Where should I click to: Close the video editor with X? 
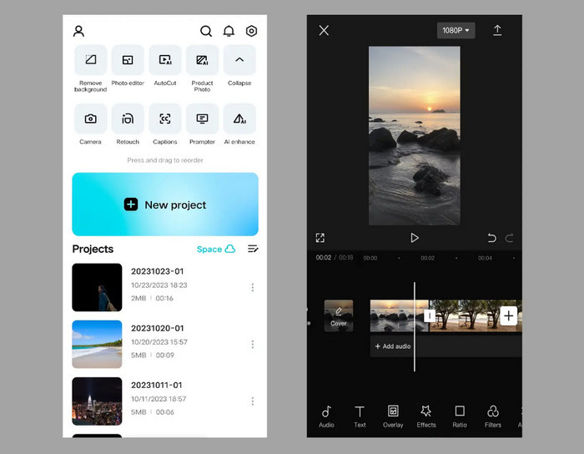pos(324,30)
